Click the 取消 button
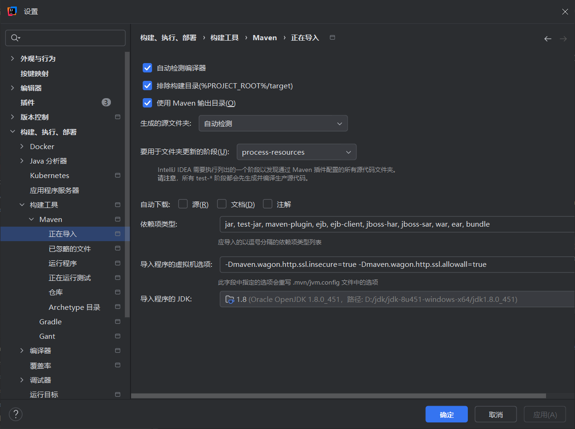The image size is (575, 429). pyautogui.click(x=496, y=415)
